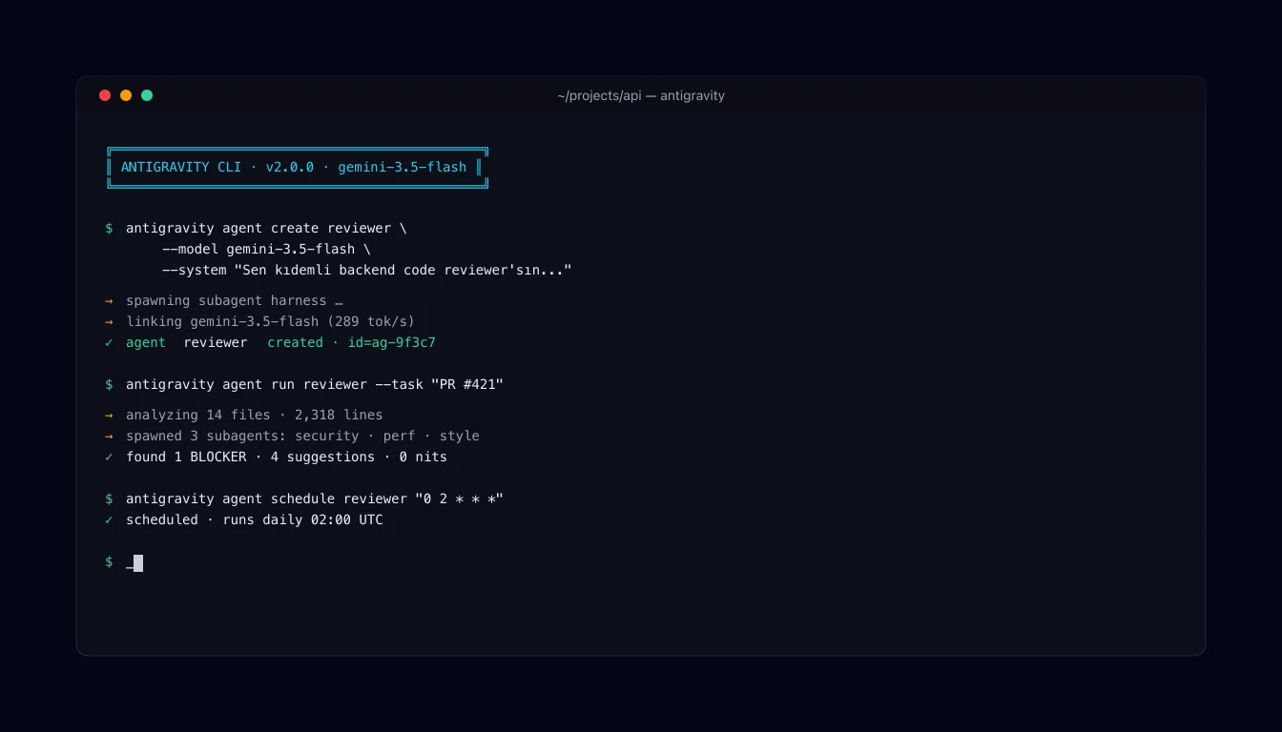1282x732 pixels.
Task: Click the "spawned 3 subagents" output line
Action: (302, 436)
